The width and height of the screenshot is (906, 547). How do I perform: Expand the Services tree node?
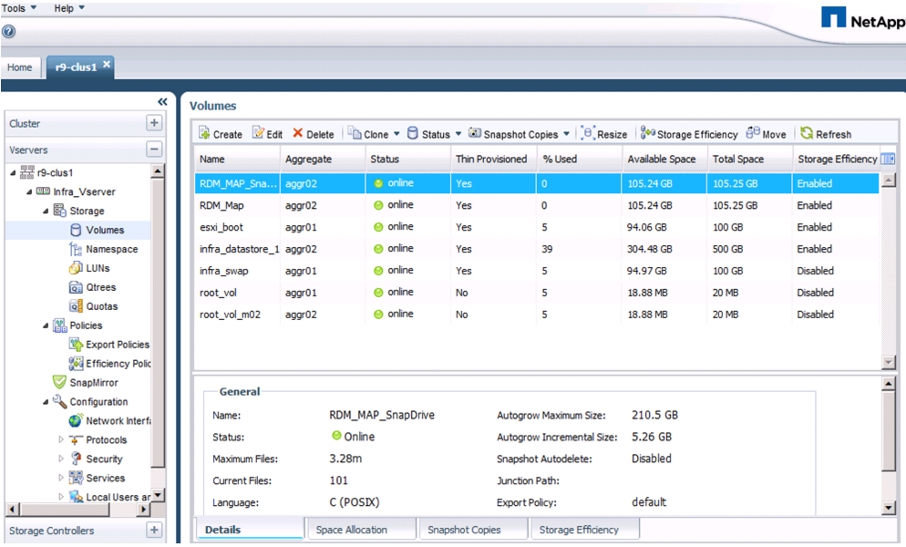click(61, 478)
